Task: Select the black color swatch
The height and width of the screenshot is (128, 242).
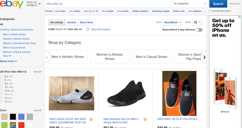Action: click(13, 117)
